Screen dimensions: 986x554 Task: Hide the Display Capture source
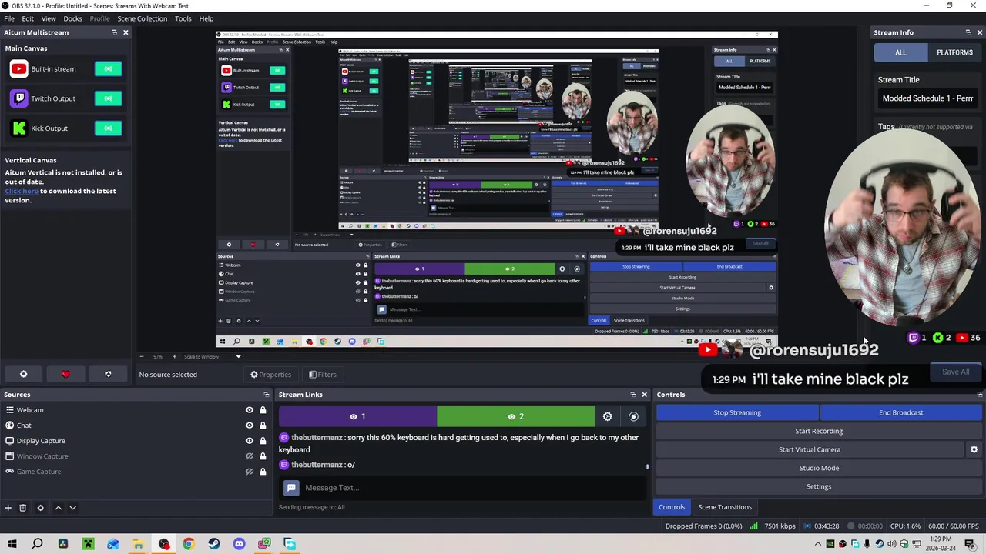point(249,441)
